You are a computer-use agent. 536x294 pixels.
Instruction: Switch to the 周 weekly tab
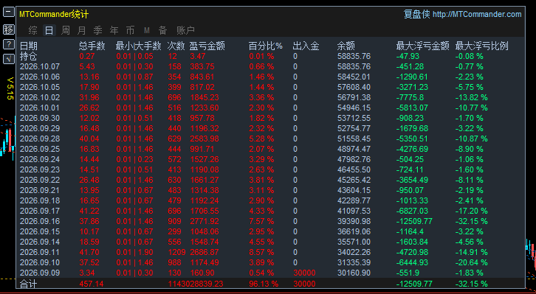tap(65, 30)
